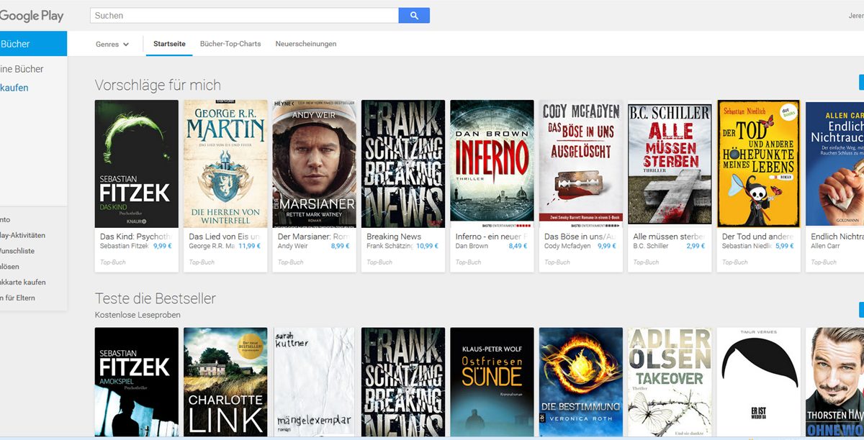
Task: Click the 9,99 € price of Das Kind
Action: point(163,246)
